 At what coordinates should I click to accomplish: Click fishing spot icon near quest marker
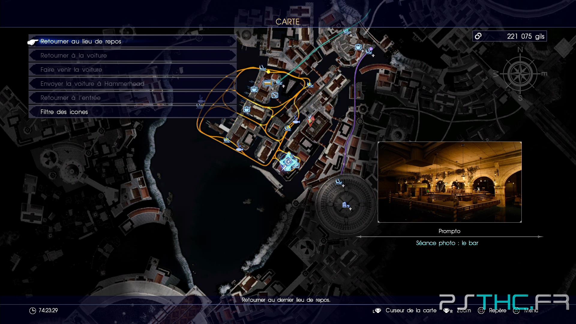(296, 120)
